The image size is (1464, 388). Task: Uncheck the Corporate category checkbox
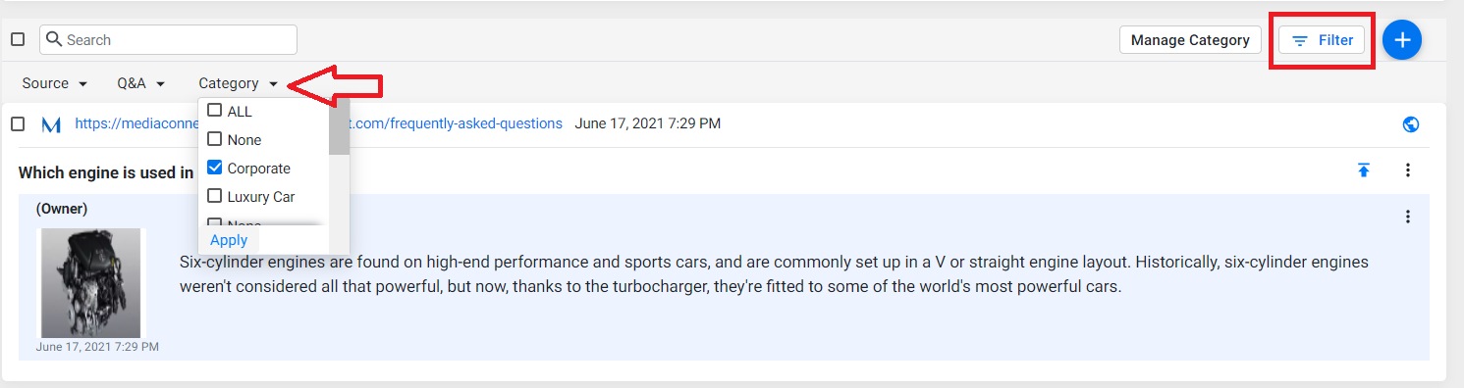point(214,168)
